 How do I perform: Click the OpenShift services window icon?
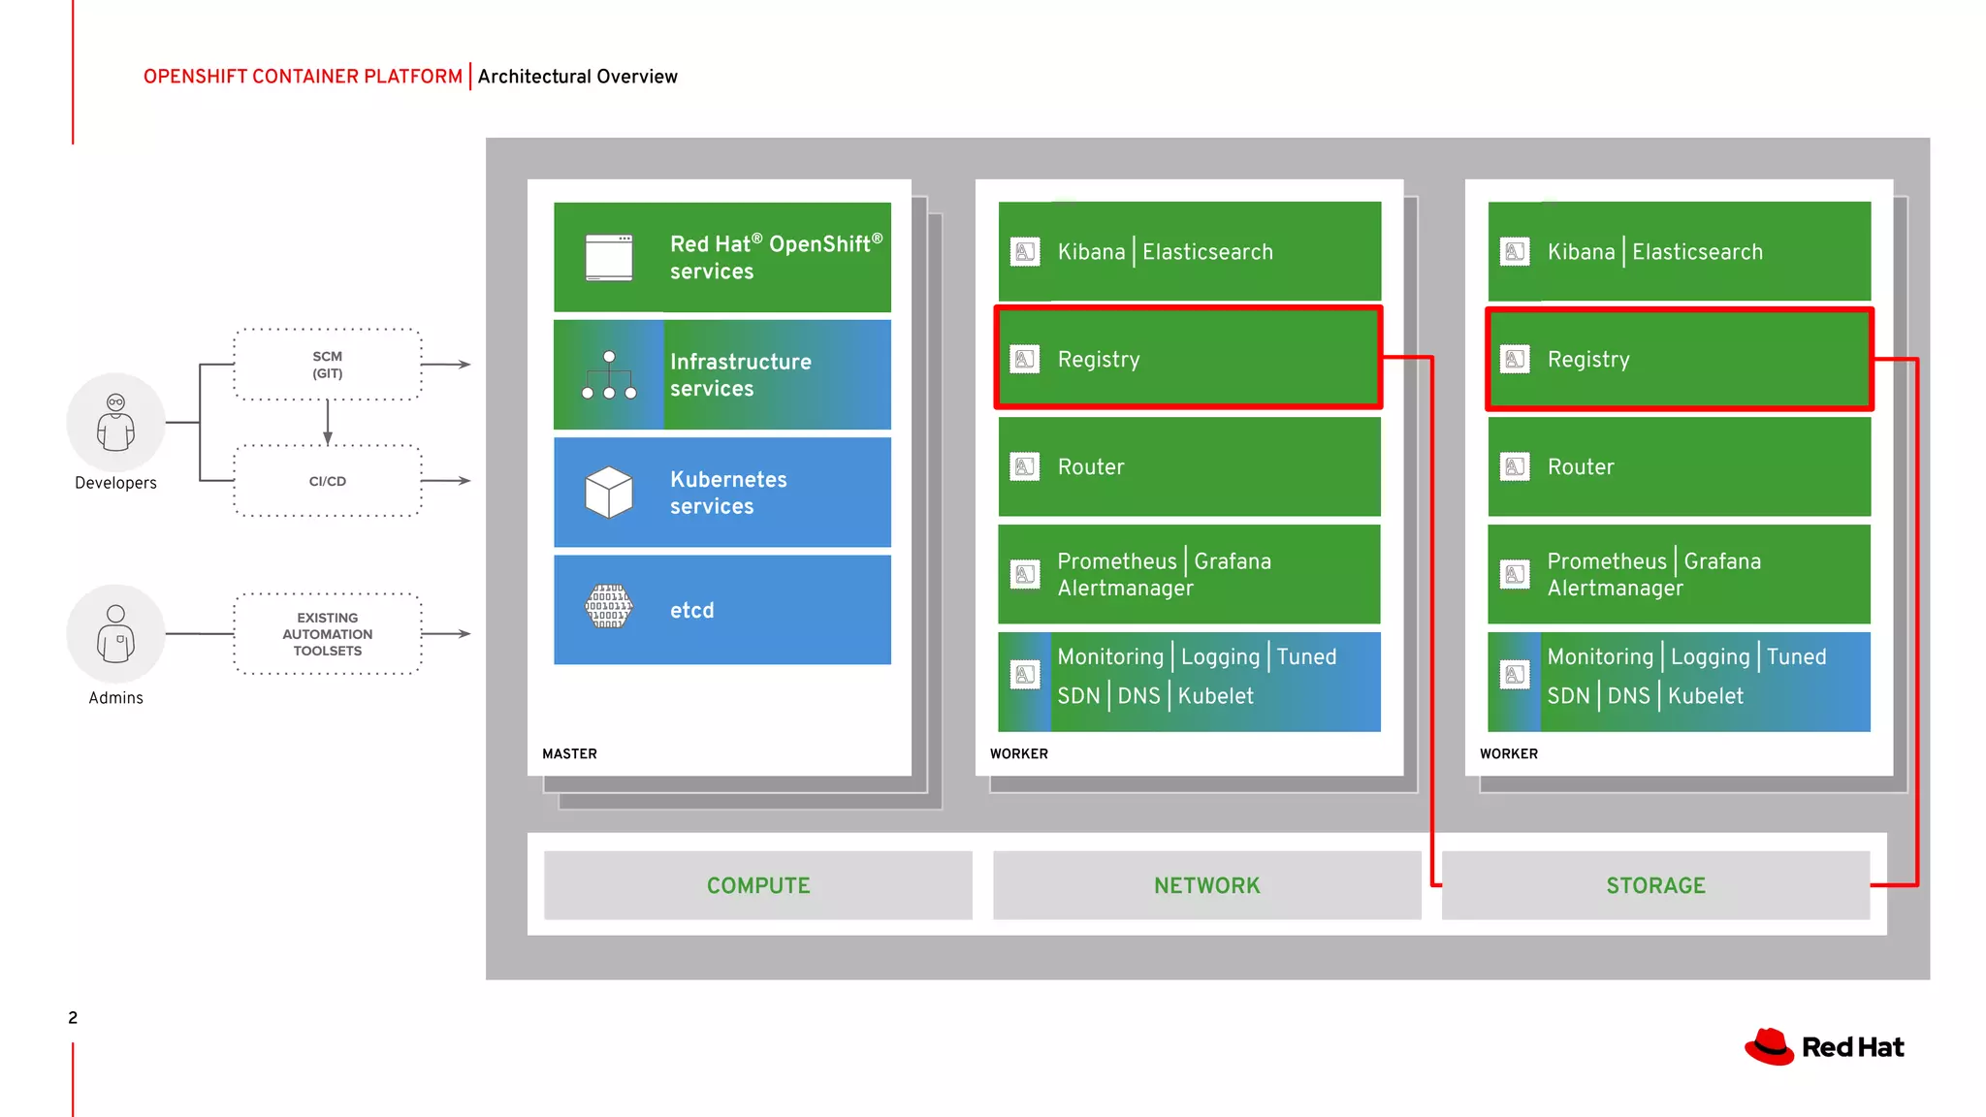(609, 257)
